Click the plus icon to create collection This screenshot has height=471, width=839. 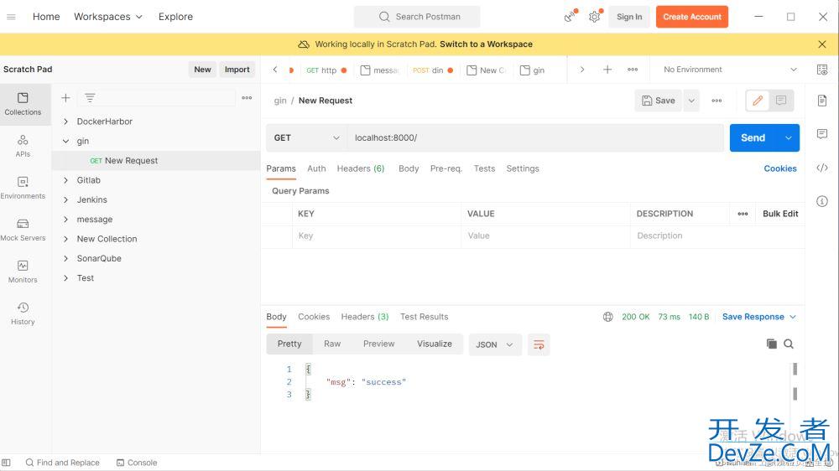(65, 98)
